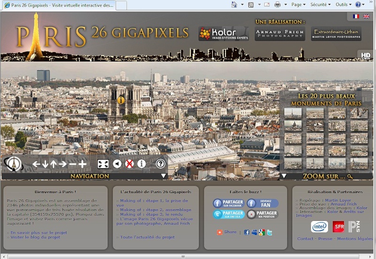Open Martin Loyer repérage link
The height and width of the screenshot is (259, 376).
[338, 200]
